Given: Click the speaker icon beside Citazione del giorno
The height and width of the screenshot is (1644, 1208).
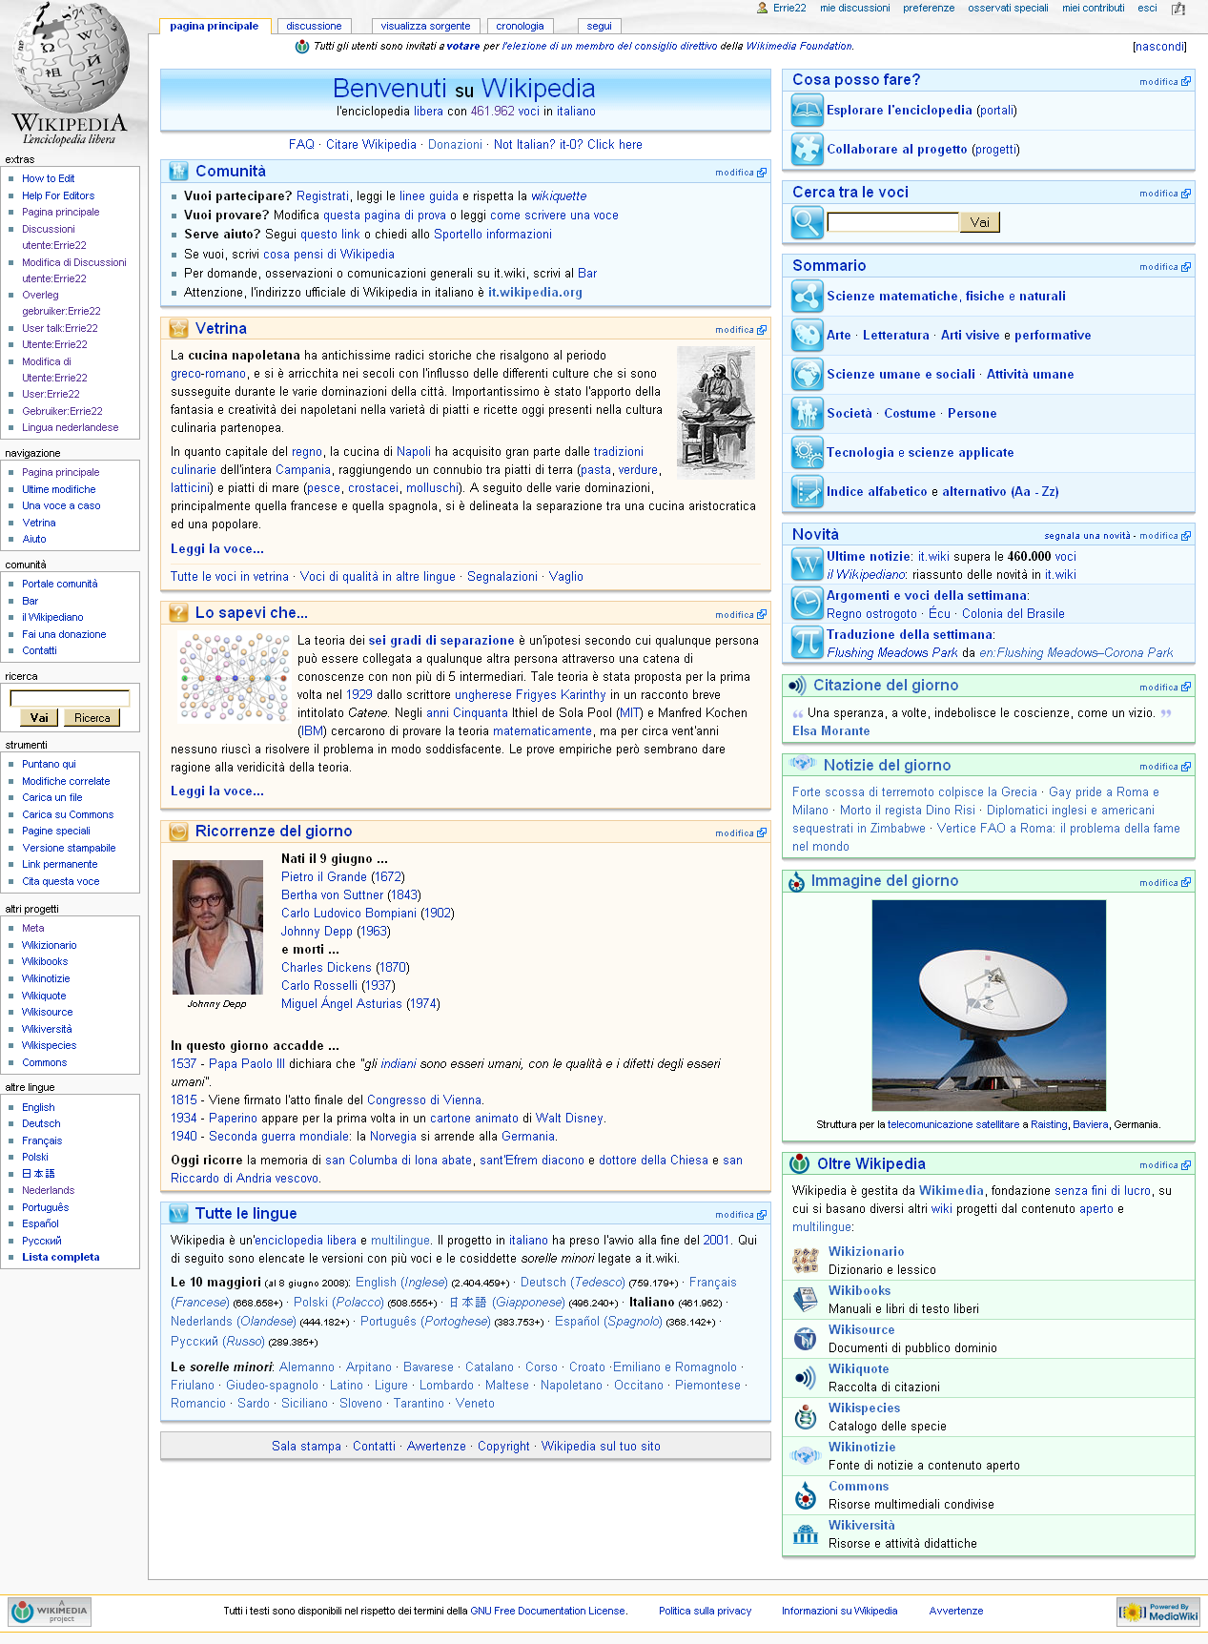Looking at the screenshot, I should (798, 686).
